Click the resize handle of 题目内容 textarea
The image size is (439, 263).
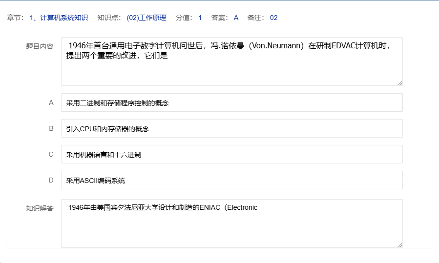[x=400, y=83]
